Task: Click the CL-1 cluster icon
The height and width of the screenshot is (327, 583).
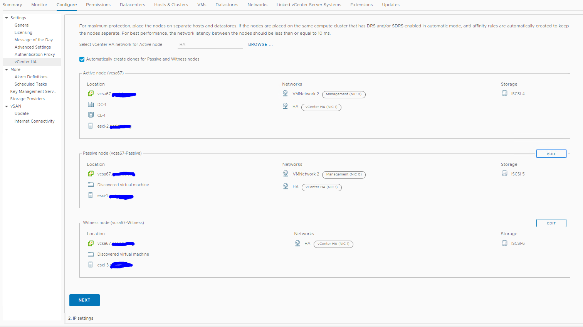Action: pos(91,115)
